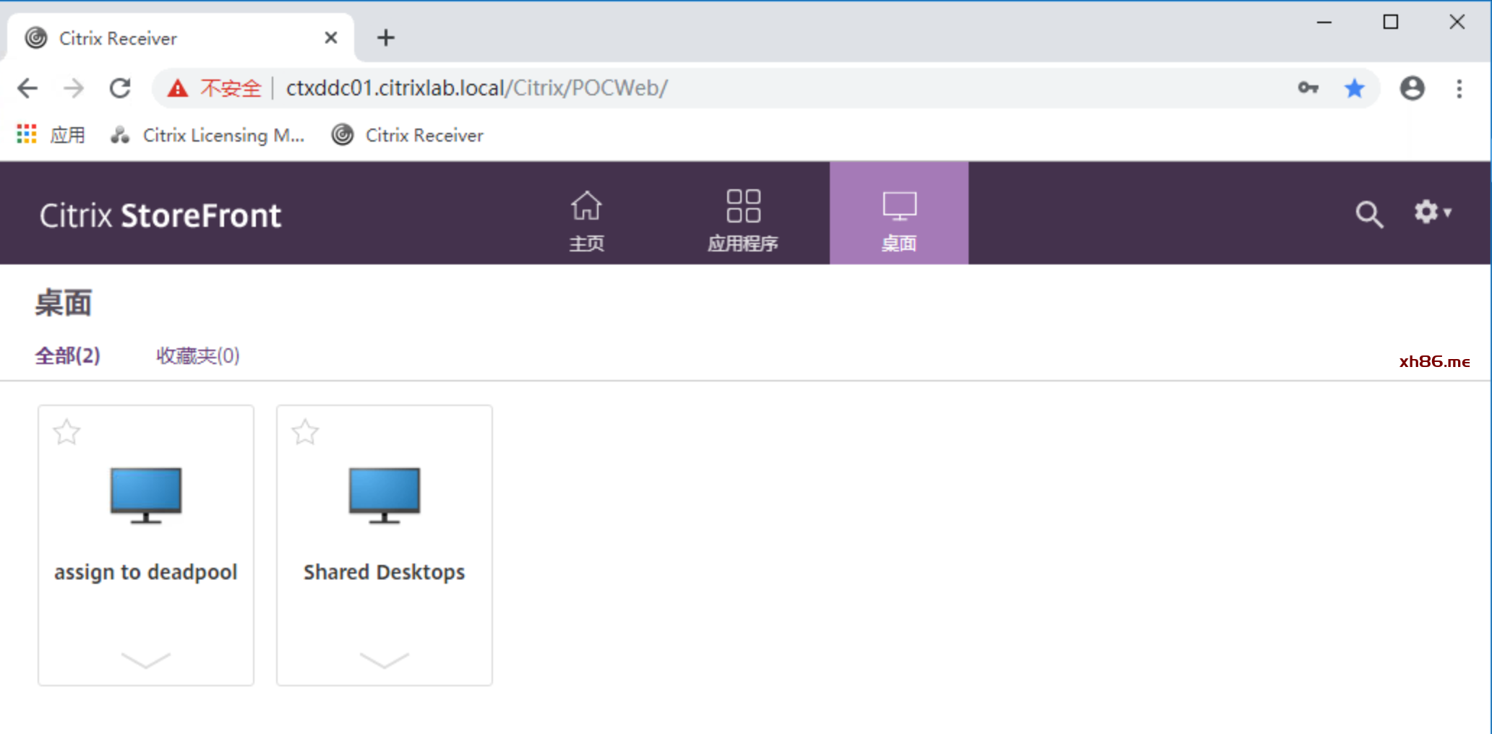Screen dimensions: 1492x734
Task: Switch to the 应用程序 applications tab
Action: click(x=743, y=221)
